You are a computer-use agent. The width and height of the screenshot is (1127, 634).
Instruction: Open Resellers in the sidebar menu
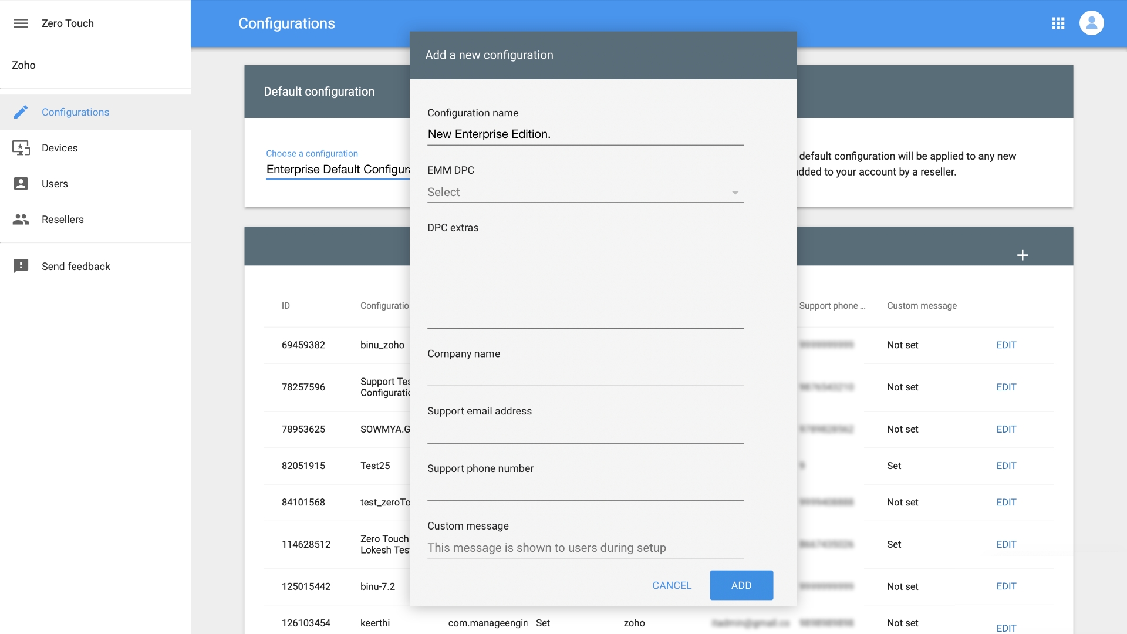point(62,220)
